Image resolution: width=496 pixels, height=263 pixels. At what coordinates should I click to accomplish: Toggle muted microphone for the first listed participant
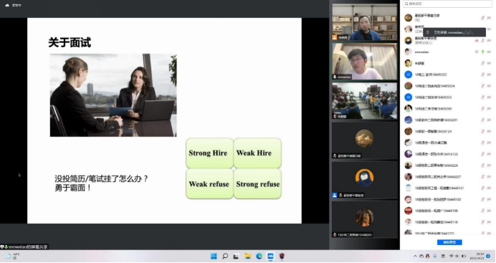click(482, 18)
